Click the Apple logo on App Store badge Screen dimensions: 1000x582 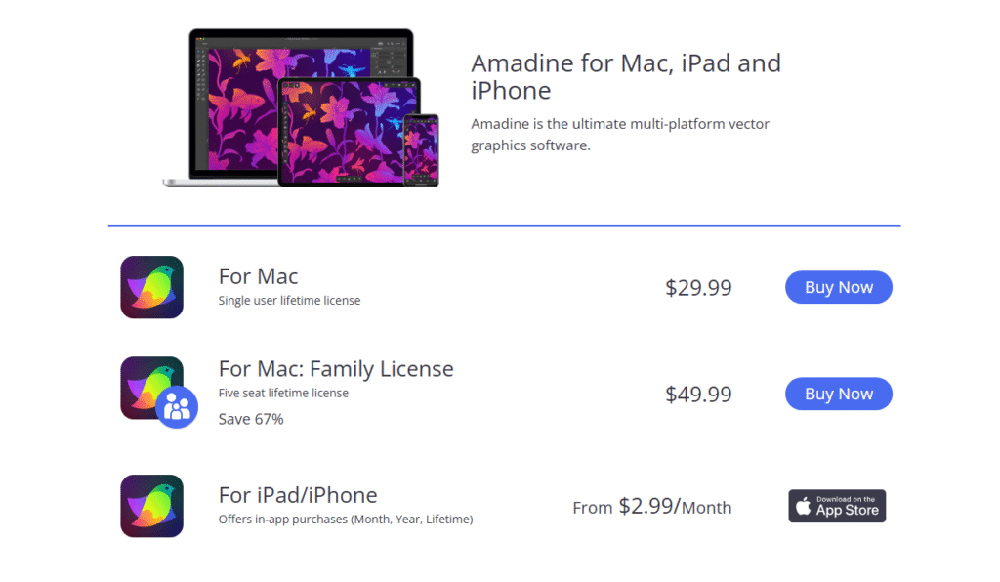click(x=804, y=506)
